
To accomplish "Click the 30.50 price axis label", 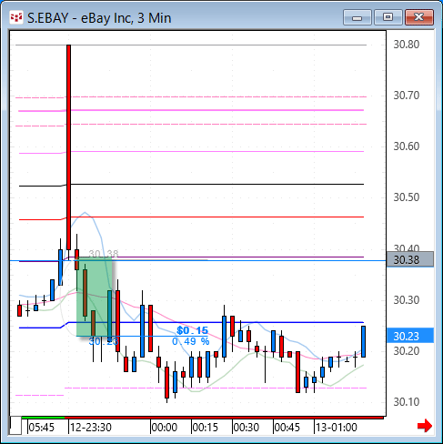I will point(407,197).
